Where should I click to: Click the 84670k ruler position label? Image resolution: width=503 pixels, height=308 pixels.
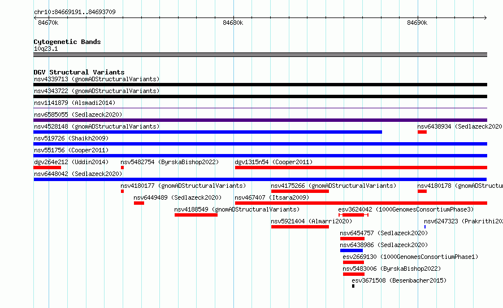48,23
